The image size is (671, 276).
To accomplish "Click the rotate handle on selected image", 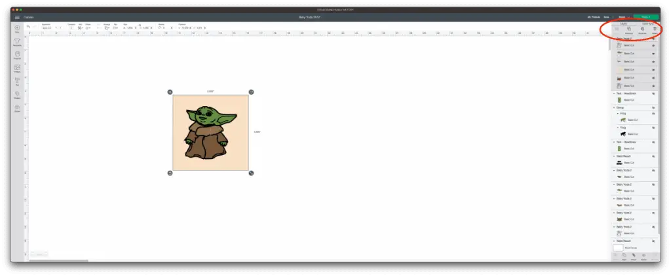I will (x=251, y=92).
